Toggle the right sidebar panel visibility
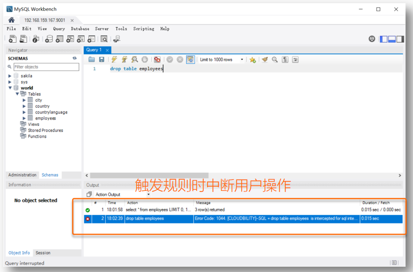Screen dimensions: 413x272 click(401, 39)
